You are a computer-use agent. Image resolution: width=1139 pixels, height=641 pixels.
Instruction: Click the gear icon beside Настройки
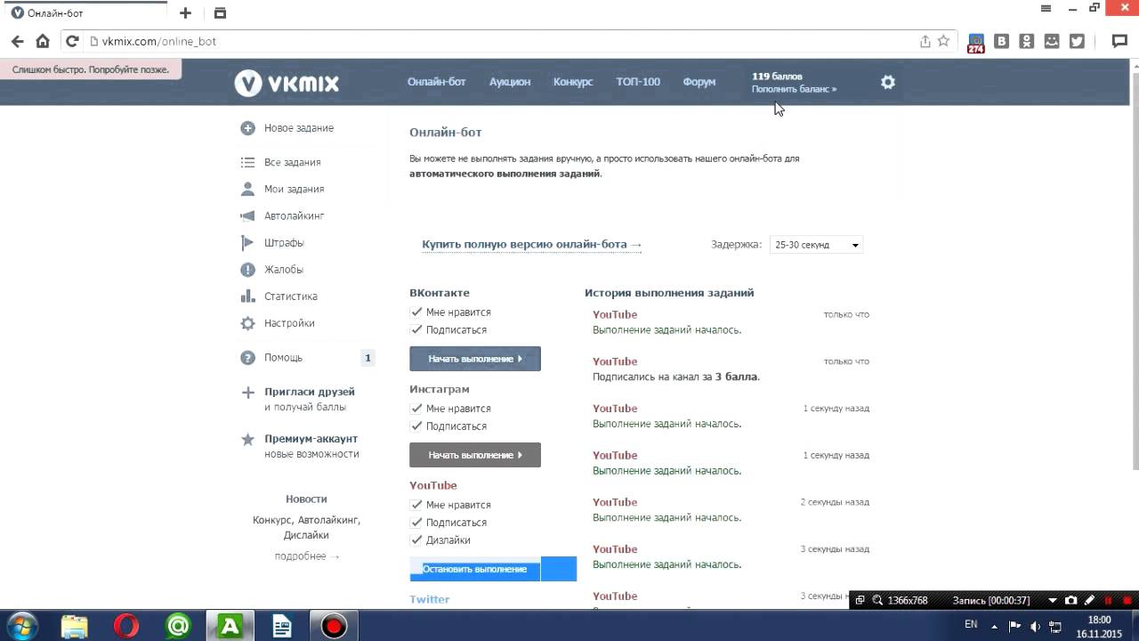(x=247, y=323)
